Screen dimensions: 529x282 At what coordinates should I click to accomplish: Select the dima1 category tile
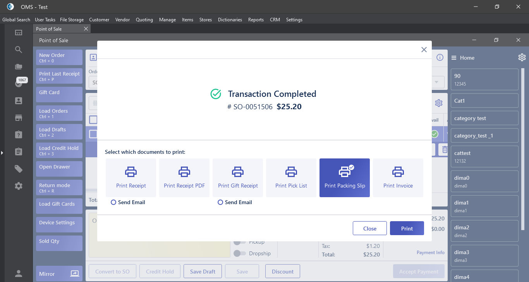[x=484, y=206]
